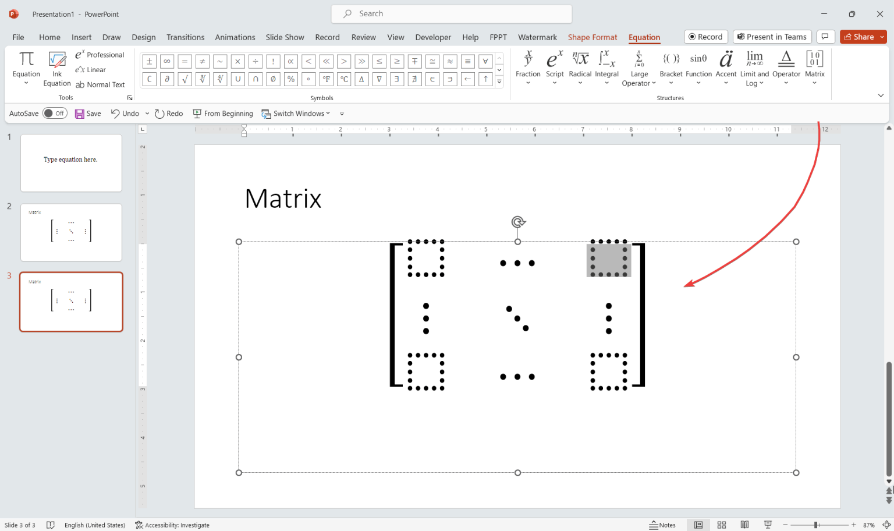Viewport: 894px width, 531px height.
Task: Insert a Matrix structure
Action: 814,67
